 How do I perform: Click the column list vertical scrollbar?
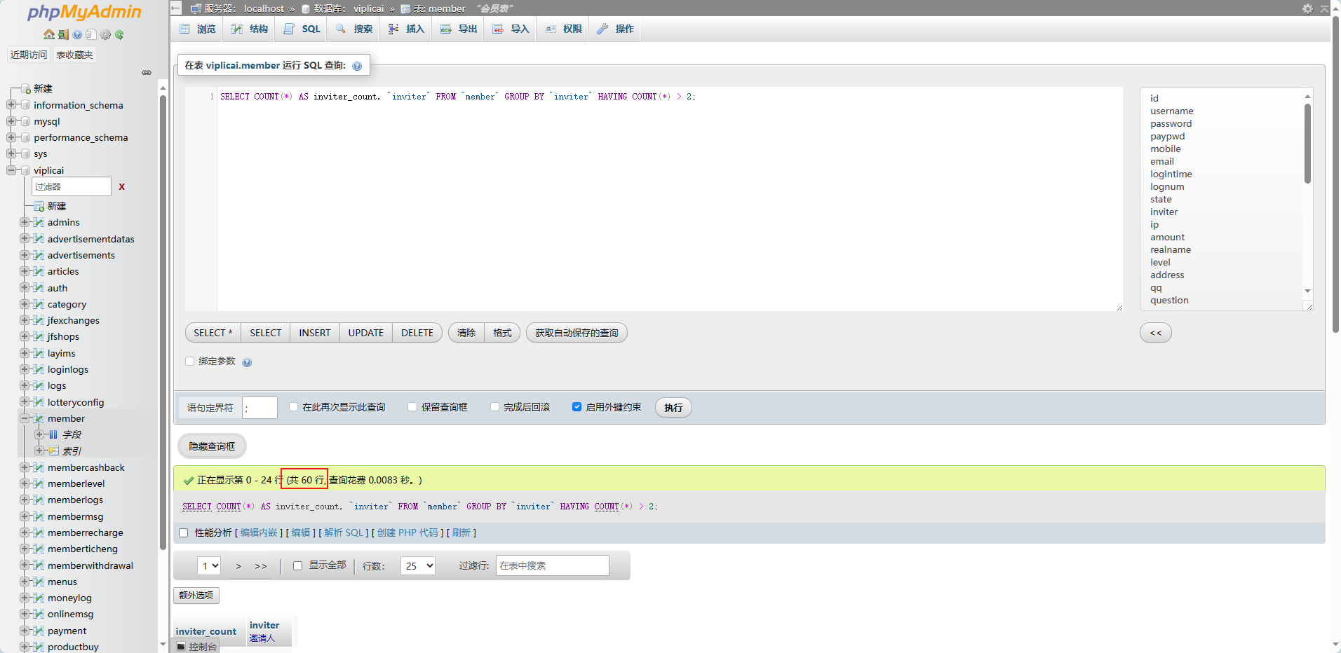click(1307, 144)
